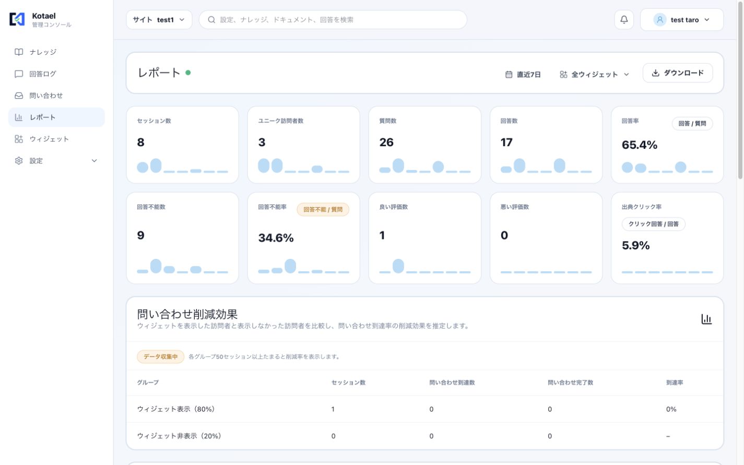Click the データ収集中 status badge
The height and width of the screenshot is (465, 744).
(161, 357)
